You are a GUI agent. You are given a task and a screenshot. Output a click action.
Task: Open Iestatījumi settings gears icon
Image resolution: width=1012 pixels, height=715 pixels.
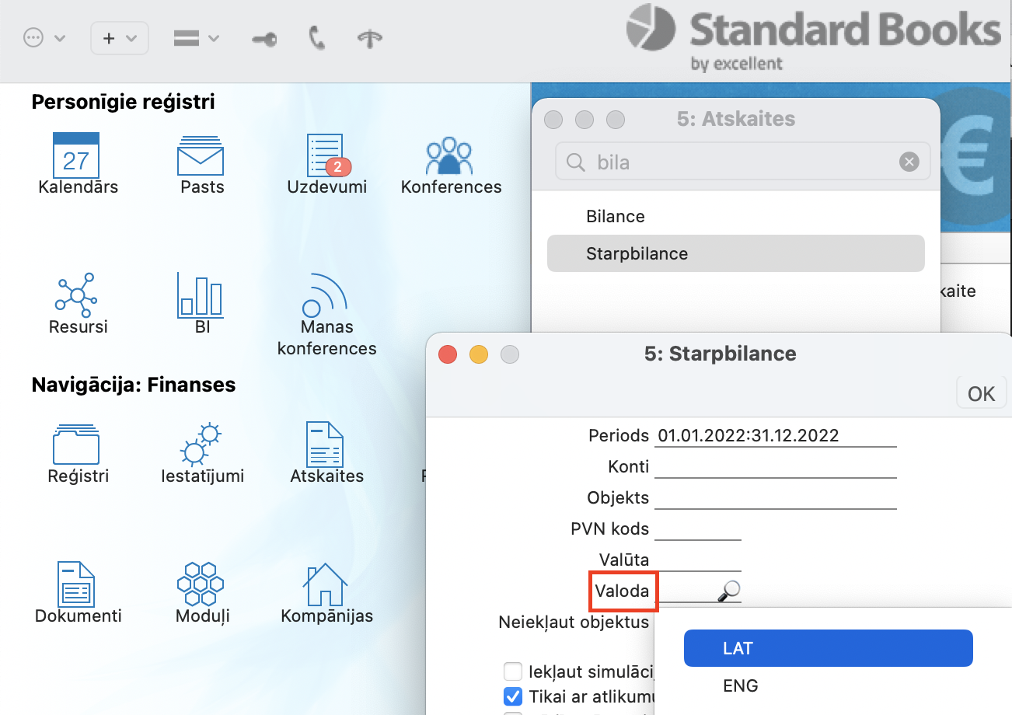coord(201,444)
